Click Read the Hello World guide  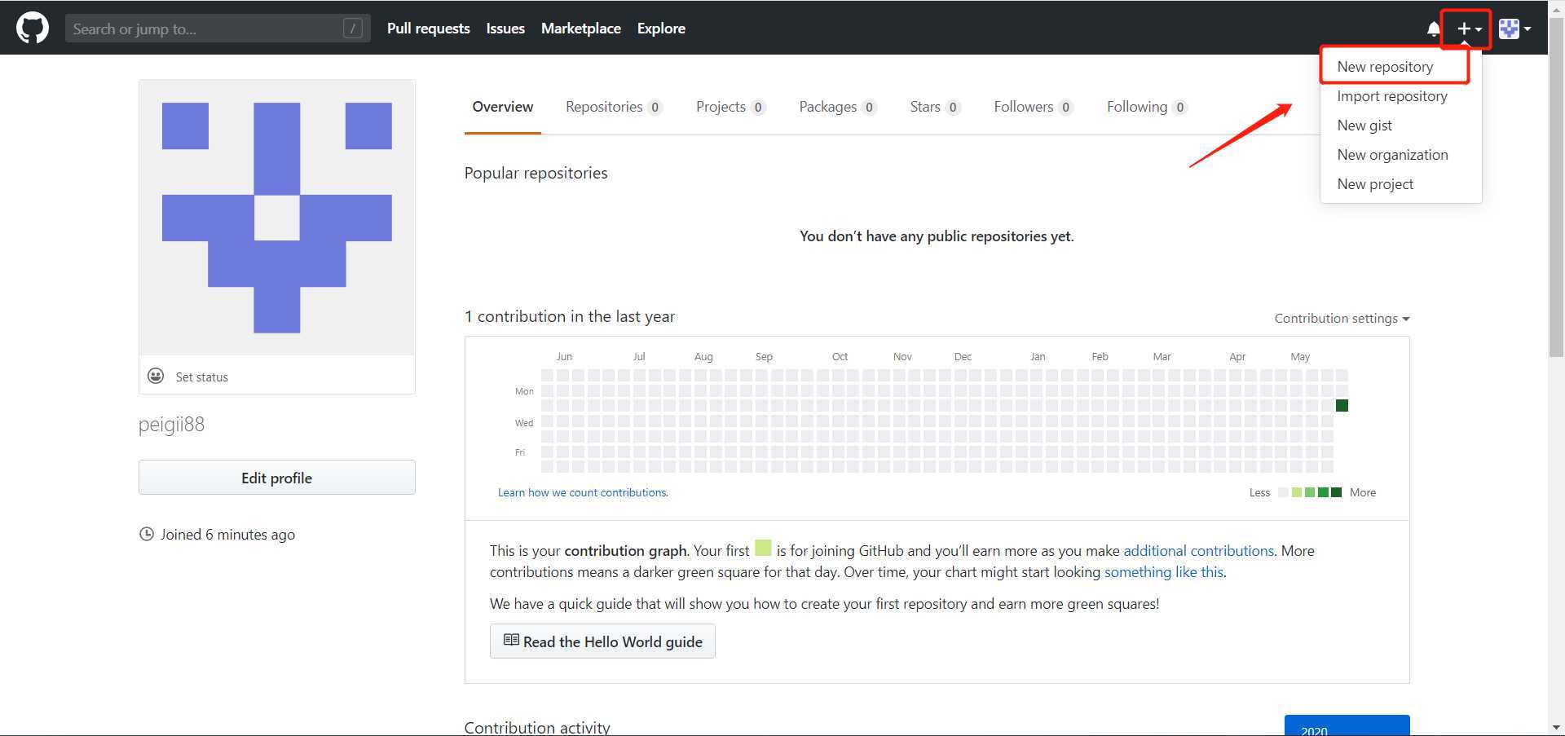click(602, 641)
